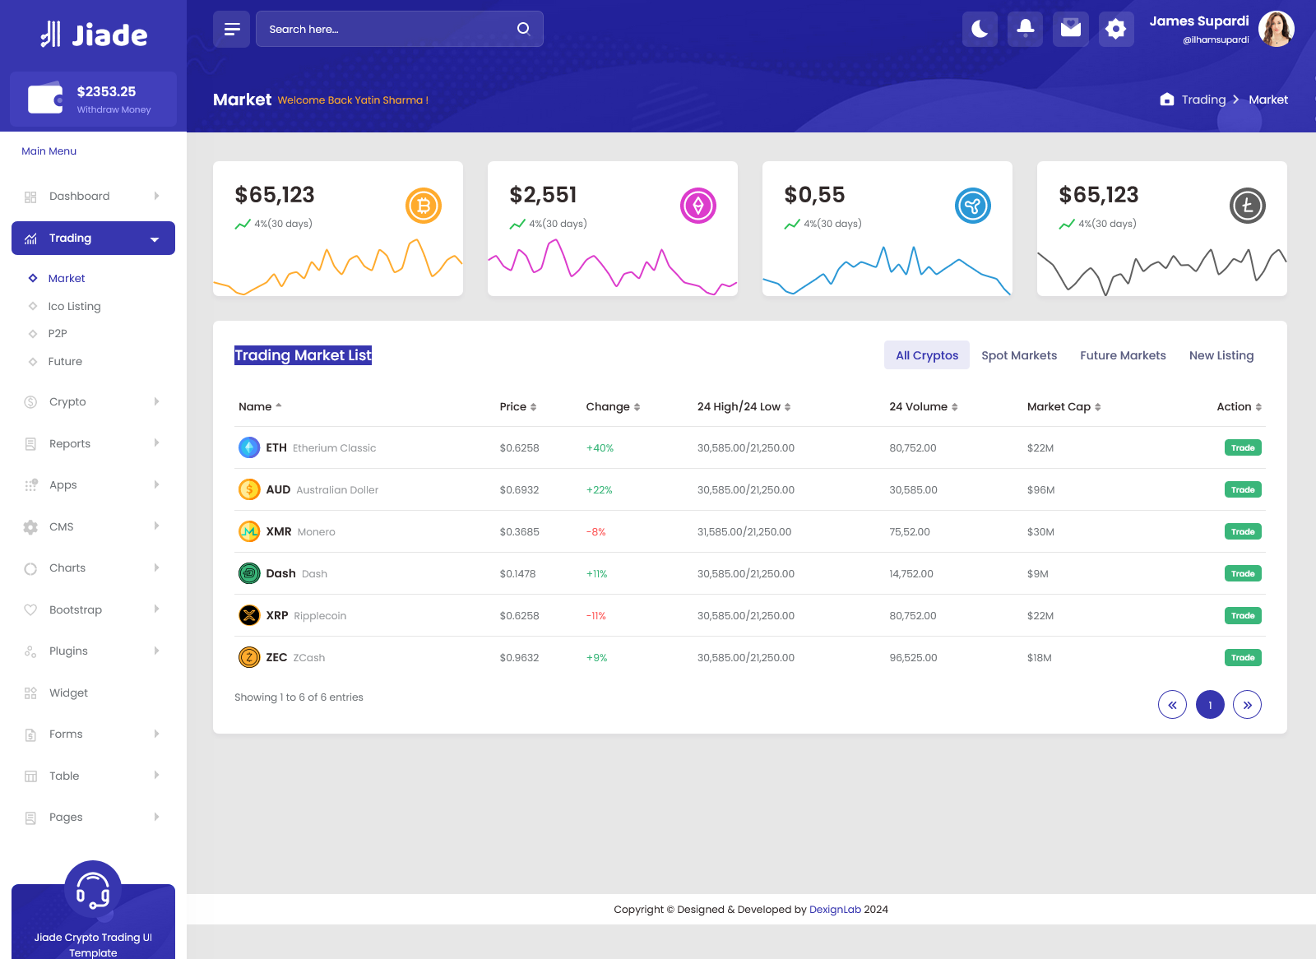Switch to the Spot Markets tab
This screenshot has width=1316, height=959.
pyautogui.click(x=1018, y=355)
